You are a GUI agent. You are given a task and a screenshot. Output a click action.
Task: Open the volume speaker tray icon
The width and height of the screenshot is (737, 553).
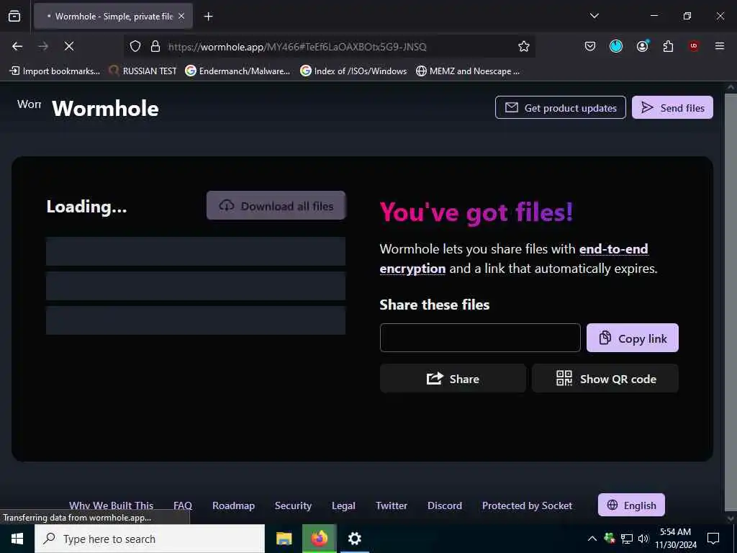tap(643, 539)
